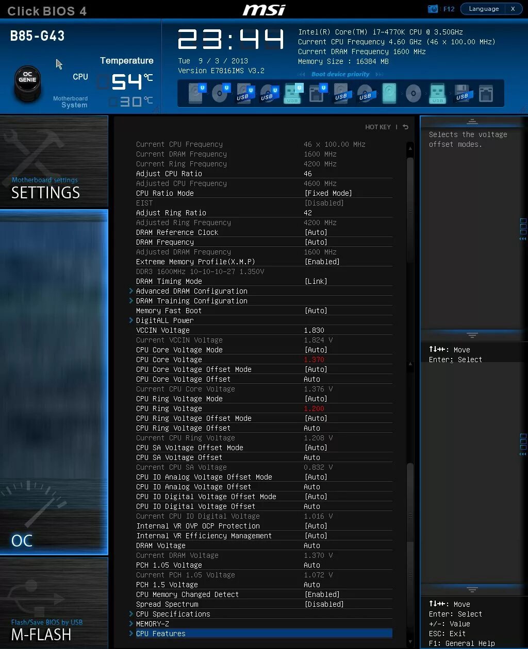The width and height of the screenshot is (528, 649).
Task: Click the scrollbar down arrow at list bottom
Action: point(410,642)
